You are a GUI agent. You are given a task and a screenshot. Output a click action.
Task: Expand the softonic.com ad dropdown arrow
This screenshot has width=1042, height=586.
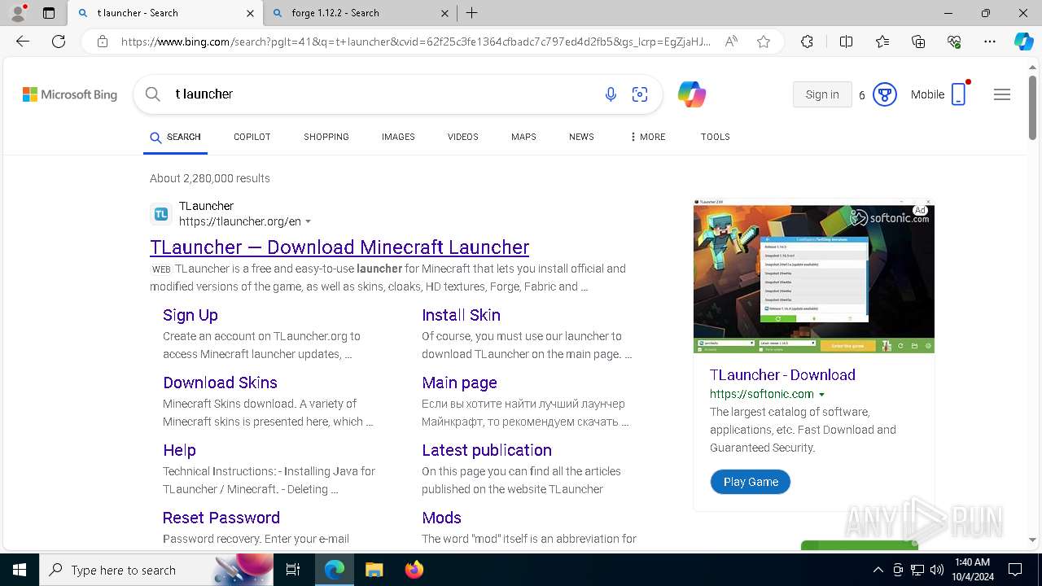pos(821,395)
